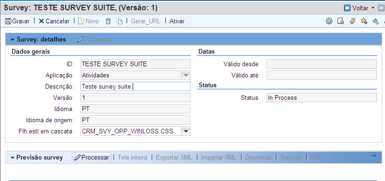Image resolution: width=385 pixels, height=181 pixels.
Task: Collapse the Survey: detalhes section
Action: coord(13,40)
